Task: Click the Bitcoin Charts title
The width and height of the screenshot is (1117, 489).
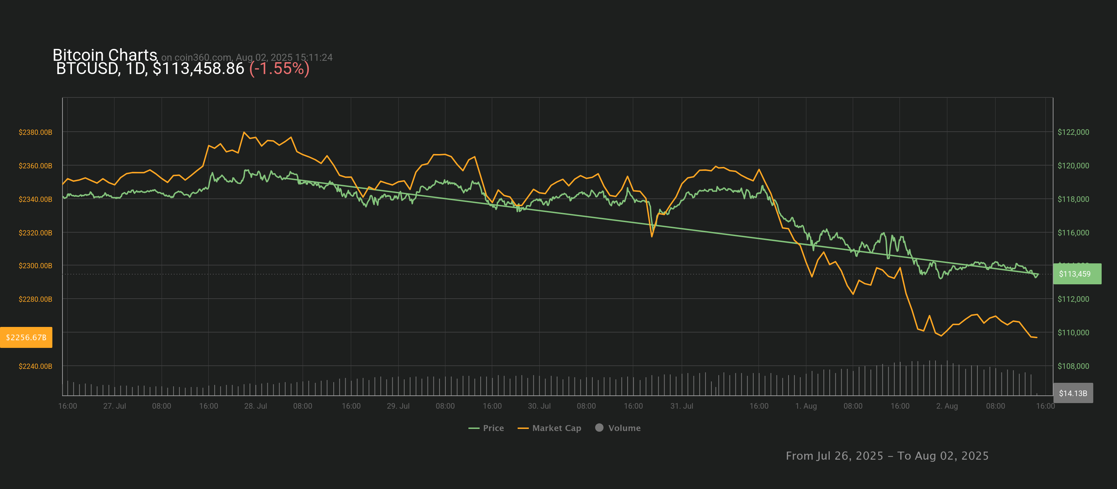Action: click(104, 55)
